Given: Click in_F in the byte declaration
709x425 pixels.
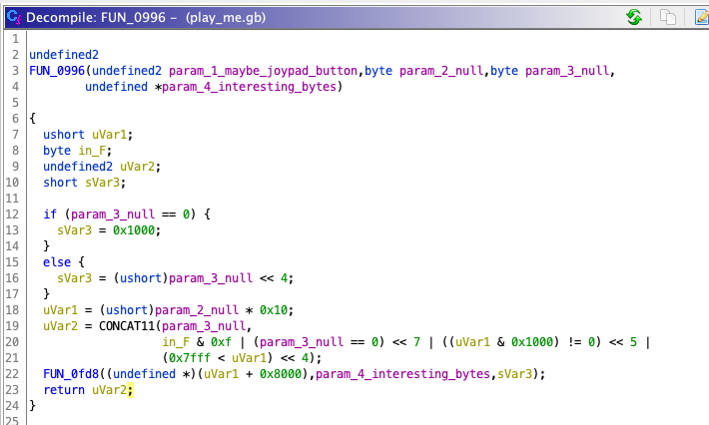Looking at the screenshot, I should pos(92,151).
